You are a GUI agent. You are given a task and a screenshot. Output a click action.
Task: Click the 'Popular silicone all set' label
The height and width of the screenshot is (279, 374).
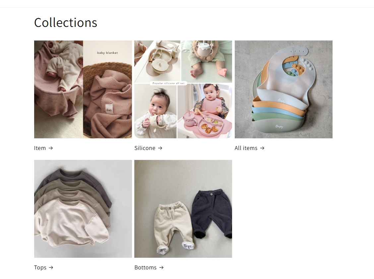pyautogui.click(x=168, y=83)
